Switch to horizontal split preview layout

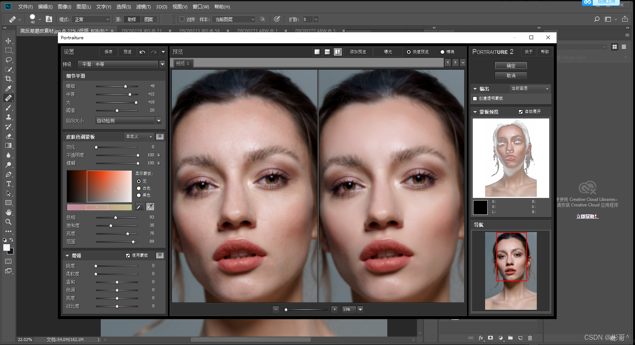click(327, 52)
